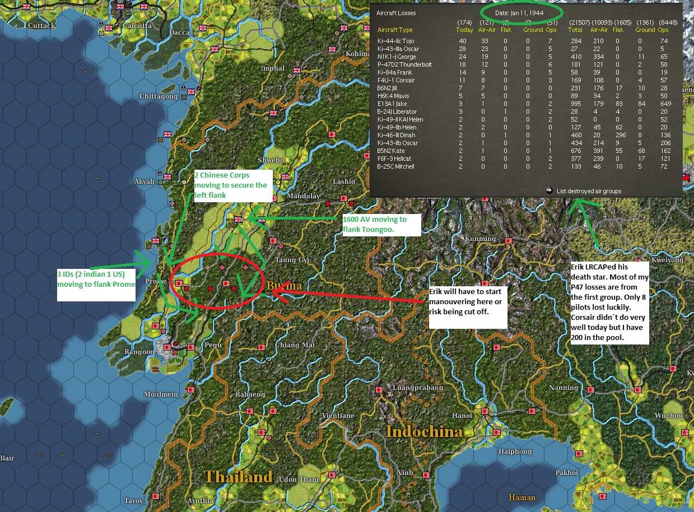Viewport: 694px width, 512px height.
Task: Select the Ki-43-IIIa Oscar row
Action: [x=524, y=49]
